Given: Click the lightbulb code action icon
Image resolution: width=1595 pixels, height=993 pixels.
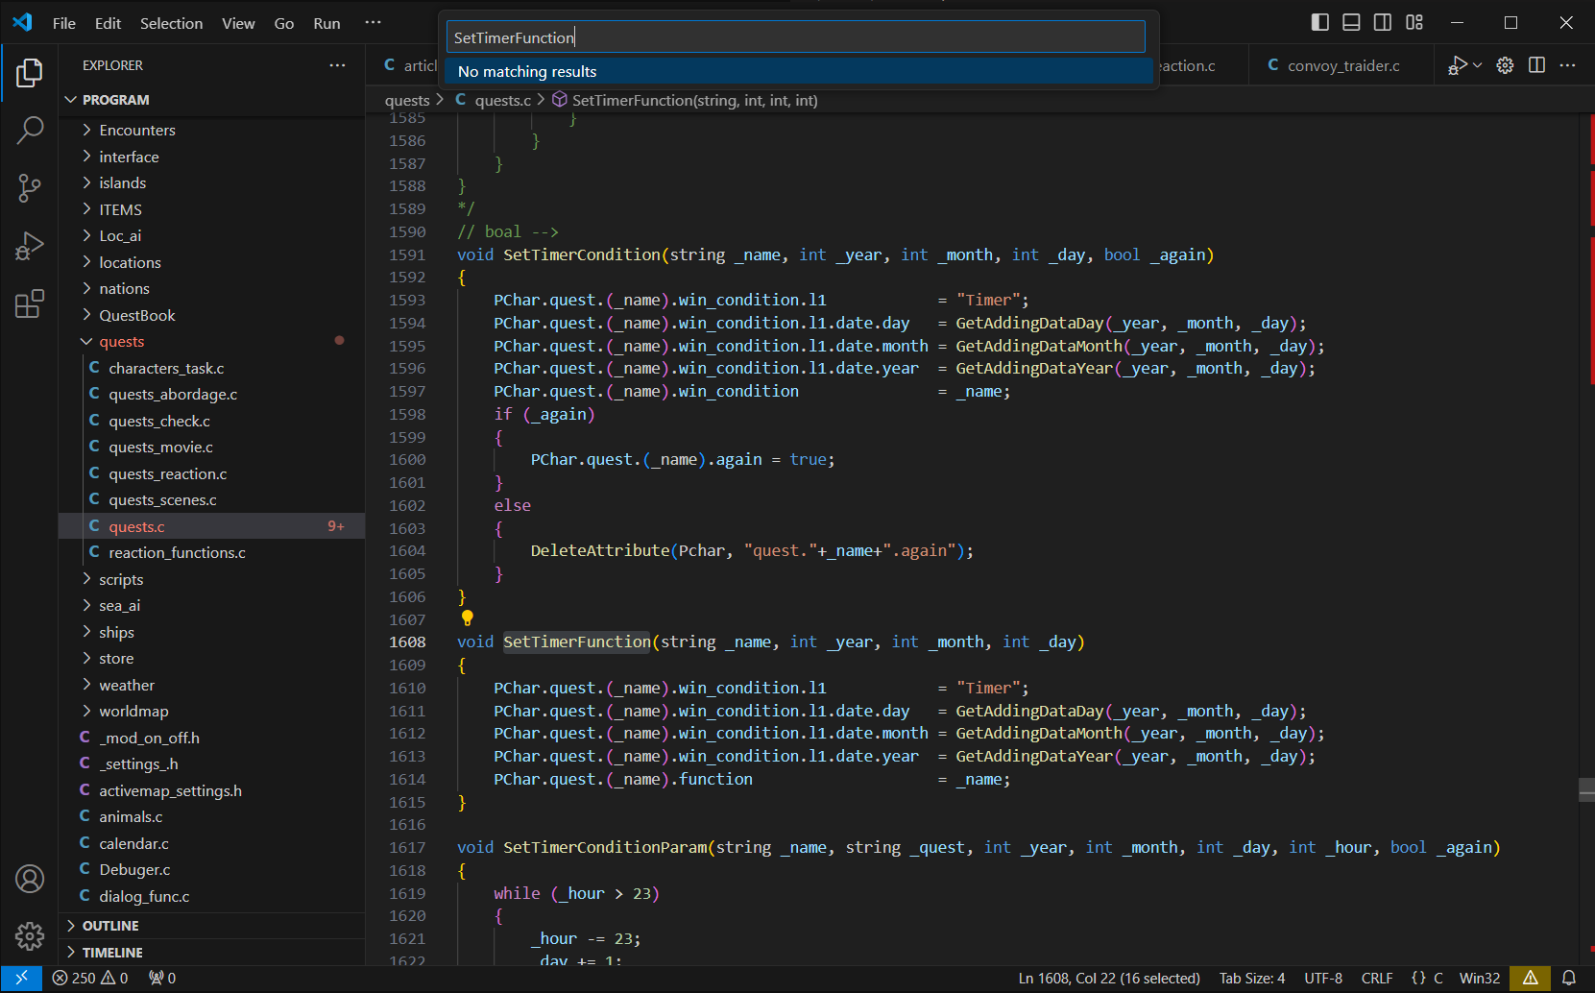Looking at the screenshot, I should 468,618.
